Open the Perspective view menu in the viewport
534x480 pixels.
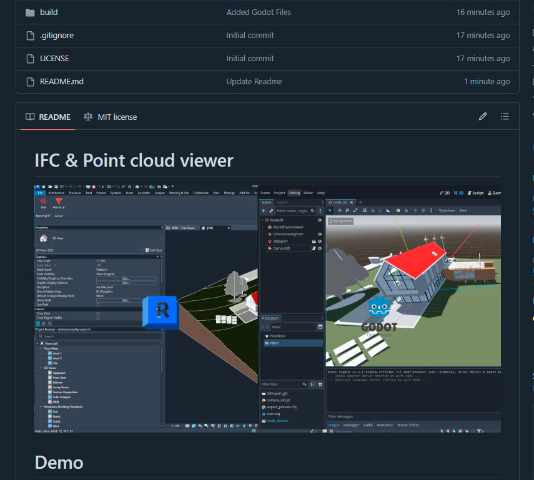pyautogui.click(x=341, y=222)
